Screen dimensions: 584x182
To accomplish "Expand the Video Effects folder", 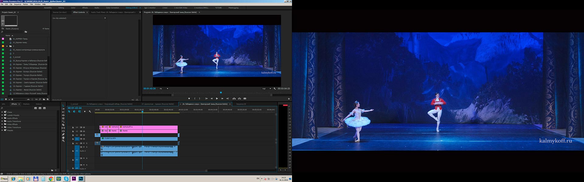I will tap(2, 124).
